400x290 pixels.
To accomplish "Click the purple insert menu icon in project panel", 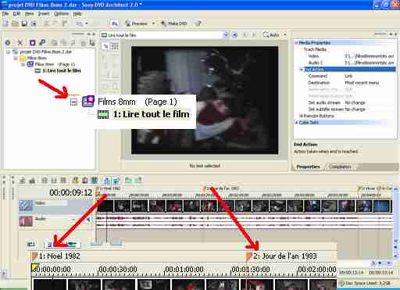I will (x=32, y=42).
